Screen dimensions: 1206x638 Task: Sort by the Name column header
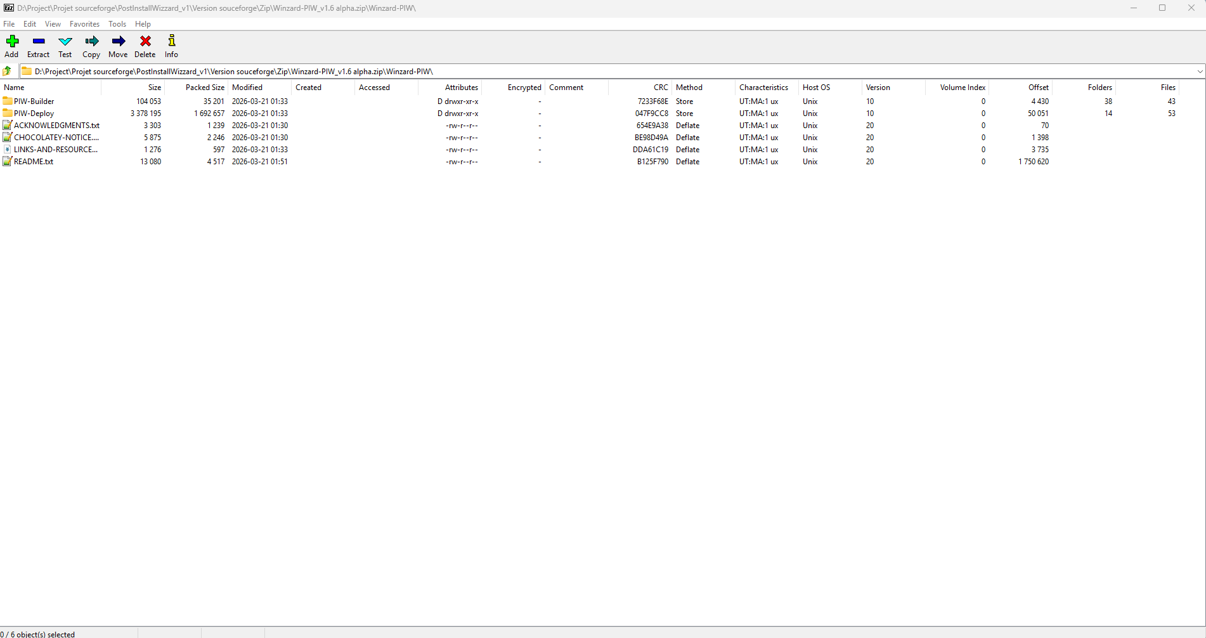pos(51,88)
